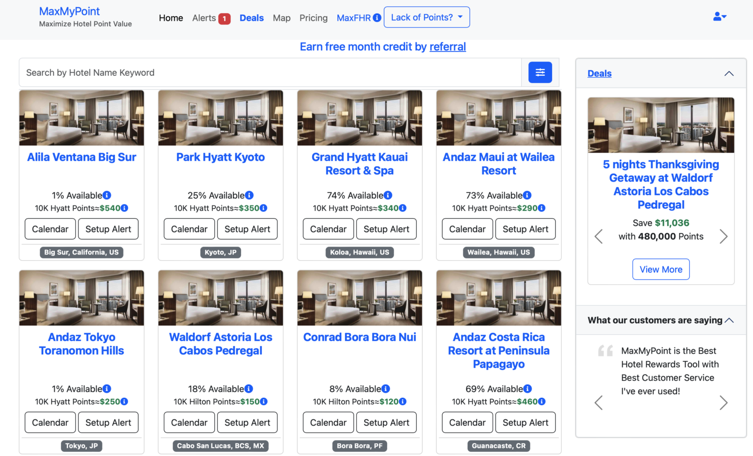Image resolution: width=753 pixels, height=456 pixels.
Task: Open the referral link for free month credit
Action: (x=448, y=46)
